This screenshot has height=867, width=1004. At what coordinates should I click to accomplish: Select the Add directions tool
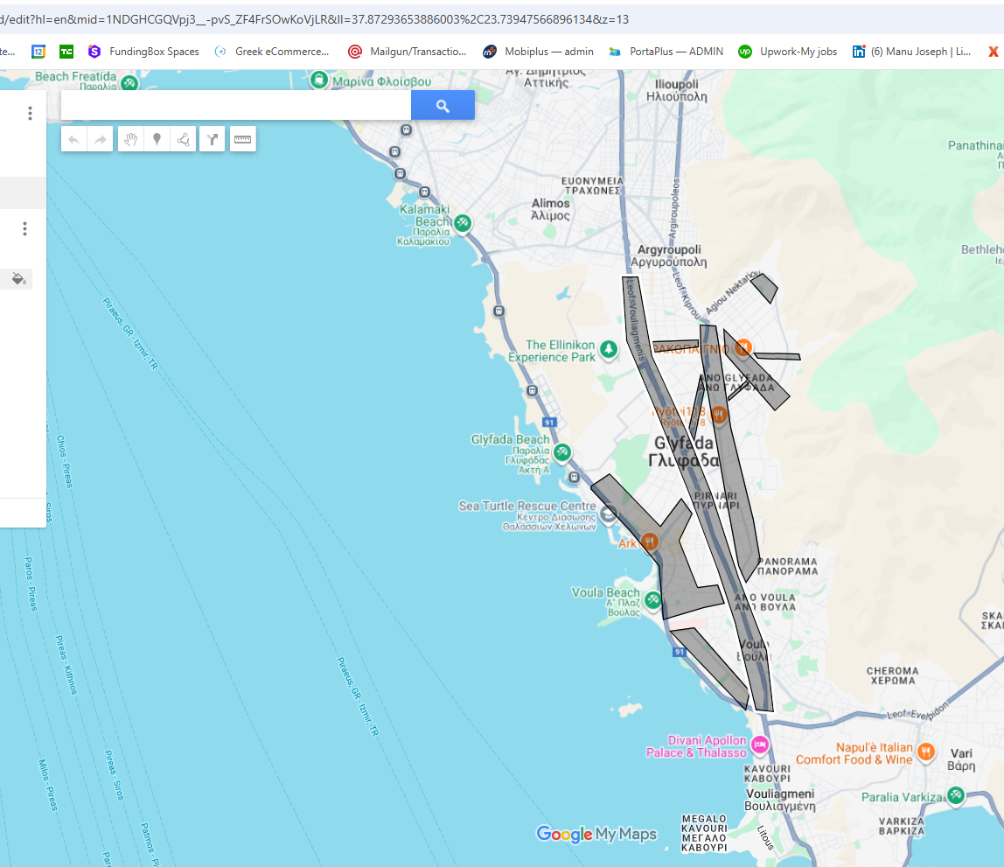(x=213, y=139)
